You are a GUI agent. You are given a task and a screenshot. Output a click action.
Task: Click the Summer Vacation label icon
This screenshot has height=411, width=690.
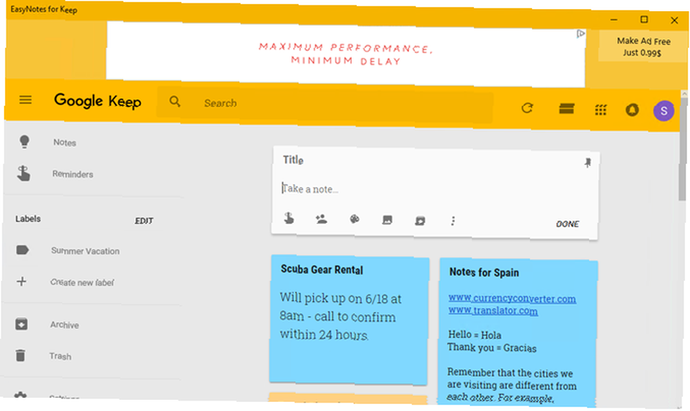pos(23,250)
